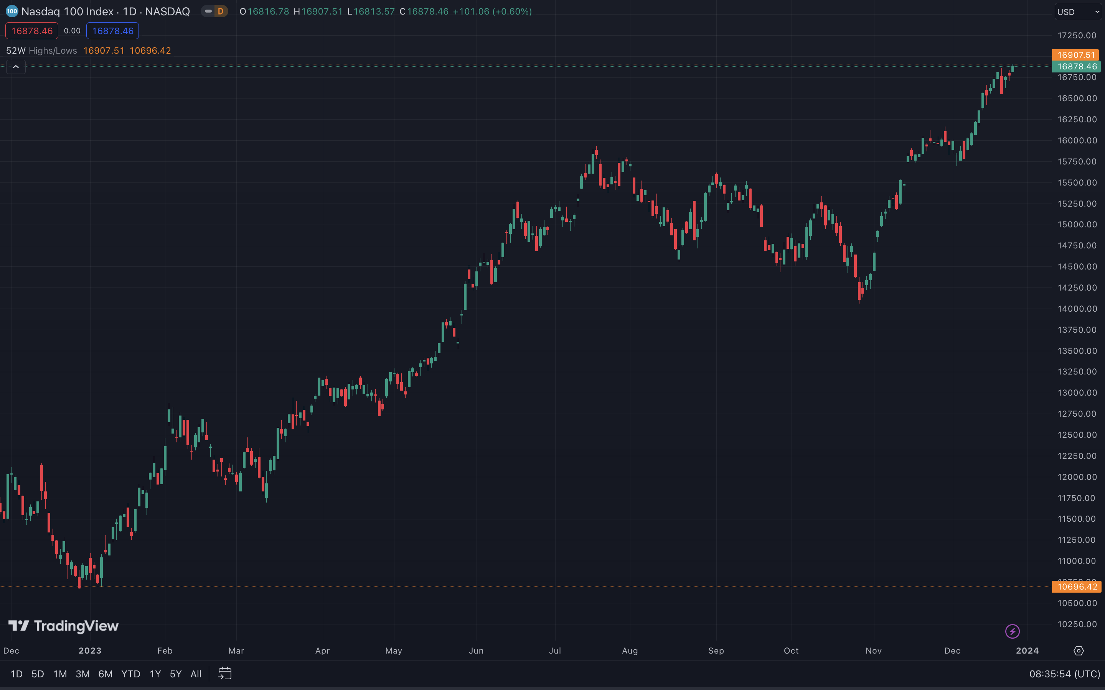
Task: Click the orange 10696.42 low price label
Action: click(1076, 587)
